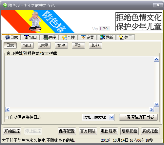Open the 关于 about tab

tap(126, 37)
